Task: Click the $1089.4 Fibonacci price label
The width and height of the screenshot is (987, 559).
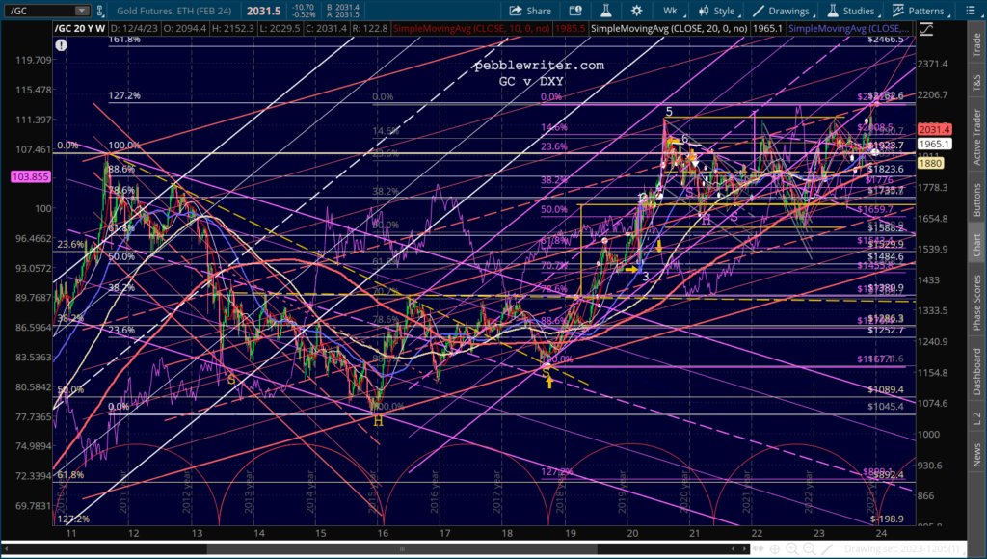Action: tap(885, 389)
